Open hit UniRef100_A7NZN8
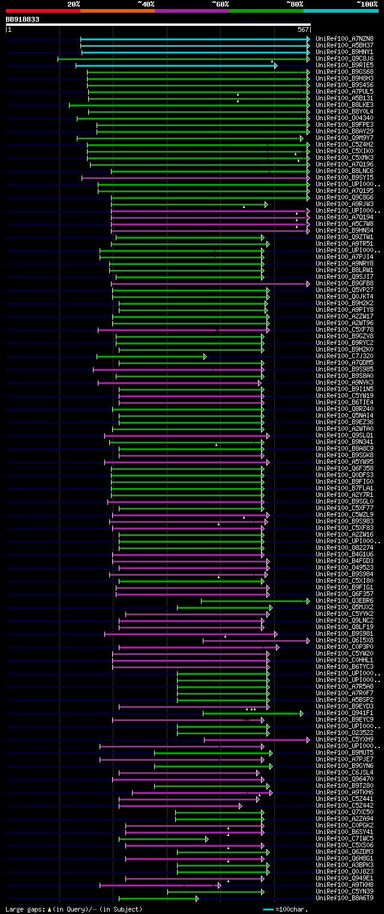 [344, 38]
